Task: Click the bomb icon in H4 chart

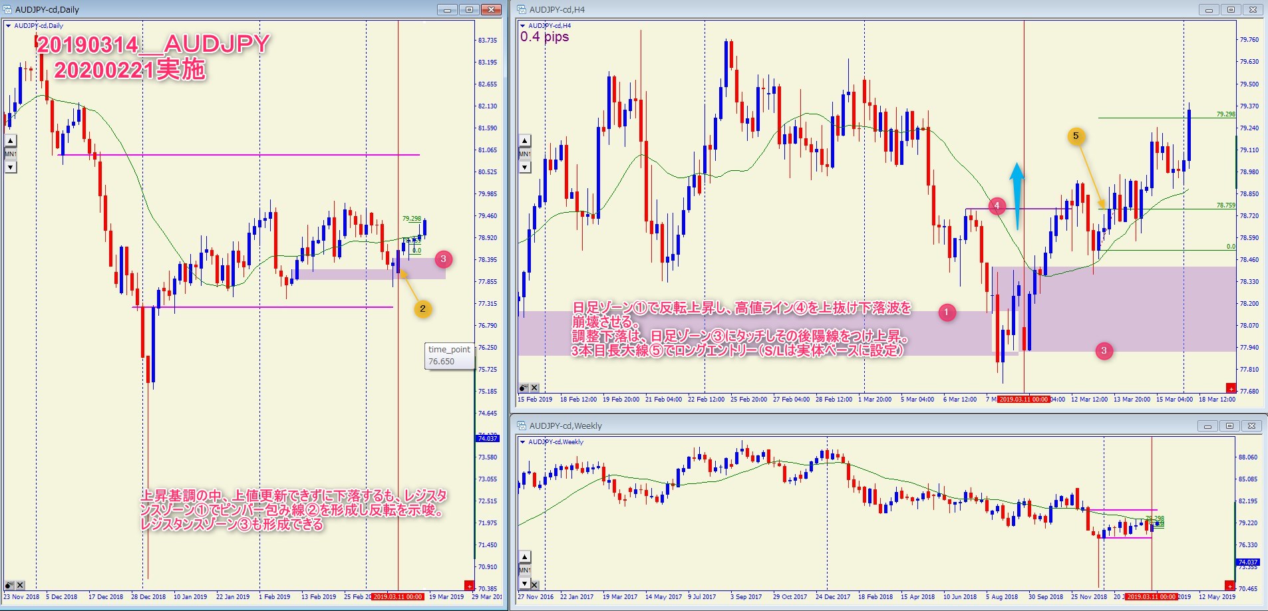Action: (524, 388)
